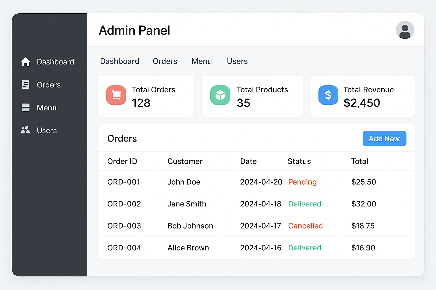Open order ORD-001 in the table
The image size is (436, 290).
(x=124, y=182)
